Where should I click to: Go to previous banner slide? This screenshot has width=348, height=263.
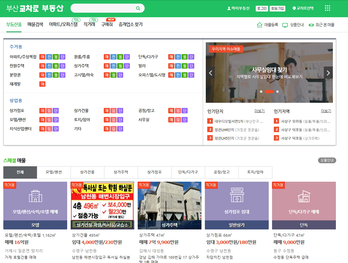point(210,73)
